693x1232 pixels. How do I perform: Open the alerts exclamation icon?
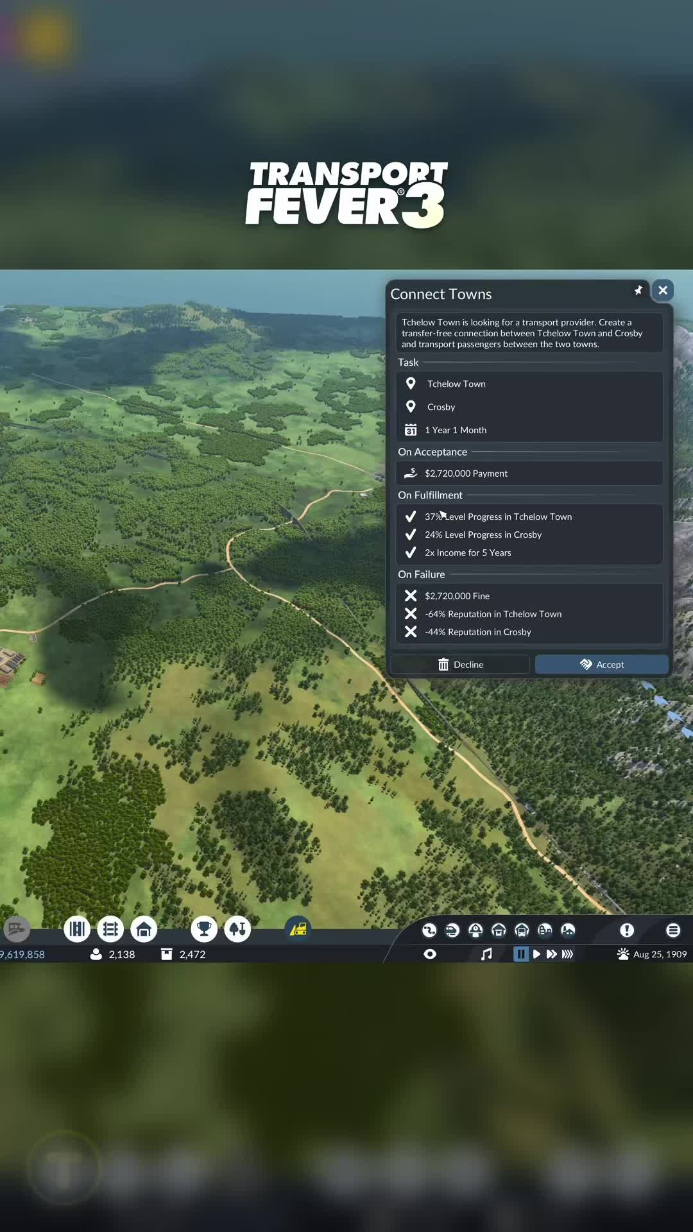[627, 930]
